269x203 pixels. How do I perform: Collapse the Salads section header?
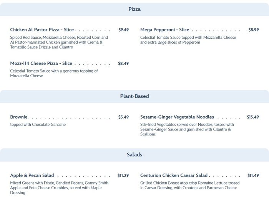click(x=134, y=155)
